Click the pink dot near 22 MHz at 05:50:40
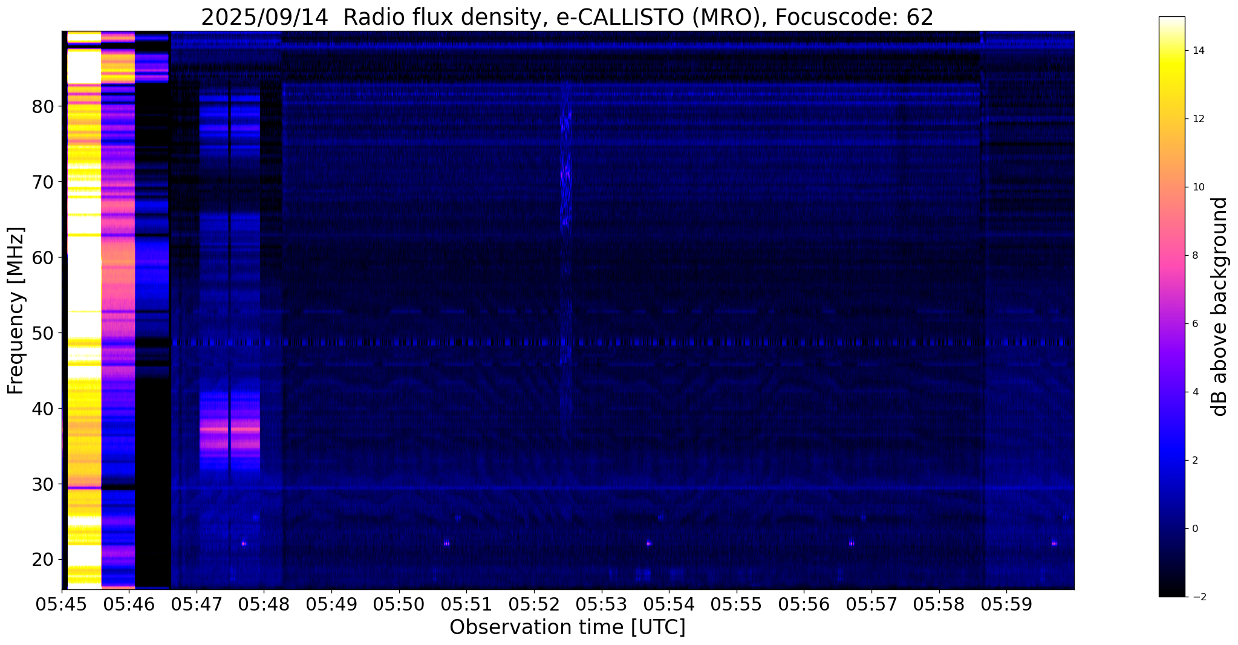1238x645 pixels. tap(446, 543)
